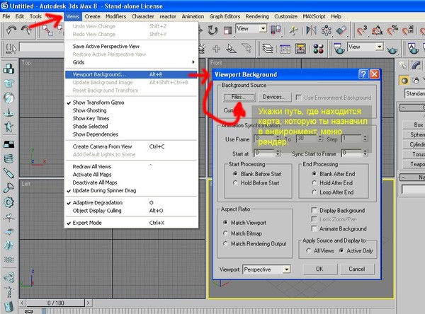Image resolution: width=425 pixels, height=314 pixels.
Task: Click the Render Scene teapot icon
Action: click(339, 49)
